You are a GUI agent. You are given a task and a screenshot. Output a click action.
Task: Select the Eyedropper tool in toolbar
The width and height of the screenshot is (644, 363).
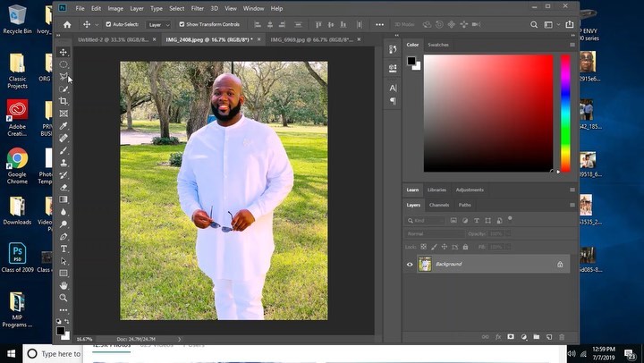coord(64,126)
